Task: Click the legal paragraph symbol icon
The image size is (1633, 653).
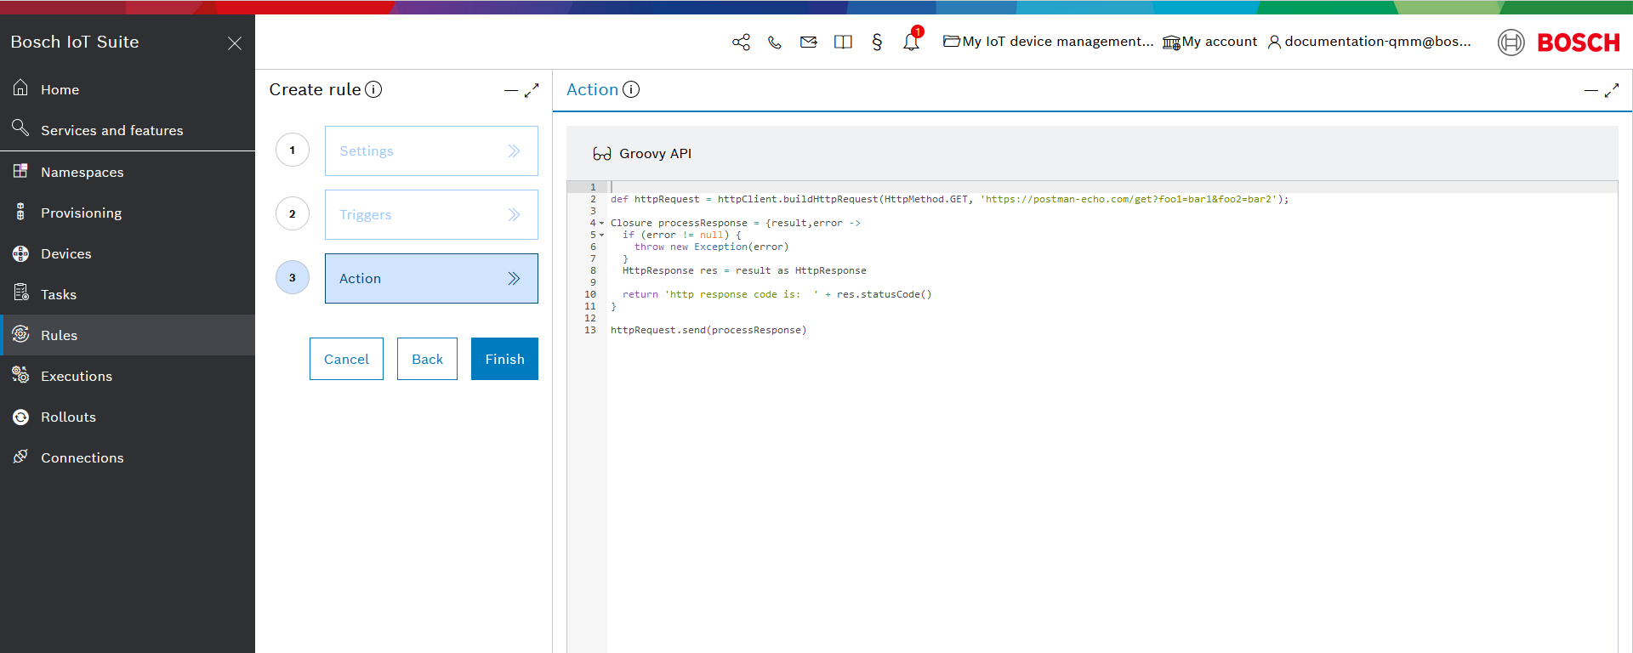Action: [x=877, y=42]
